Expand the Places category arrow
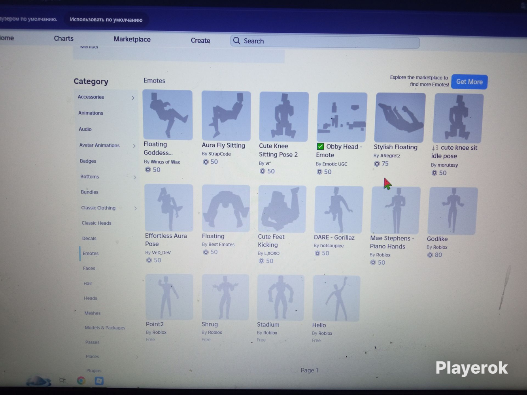 137,357
